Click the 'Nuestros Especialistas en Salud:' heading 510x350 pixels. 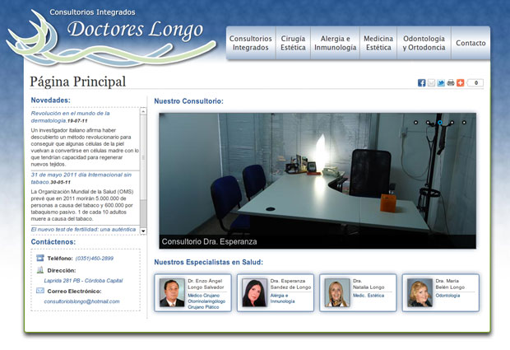point(208,262)
